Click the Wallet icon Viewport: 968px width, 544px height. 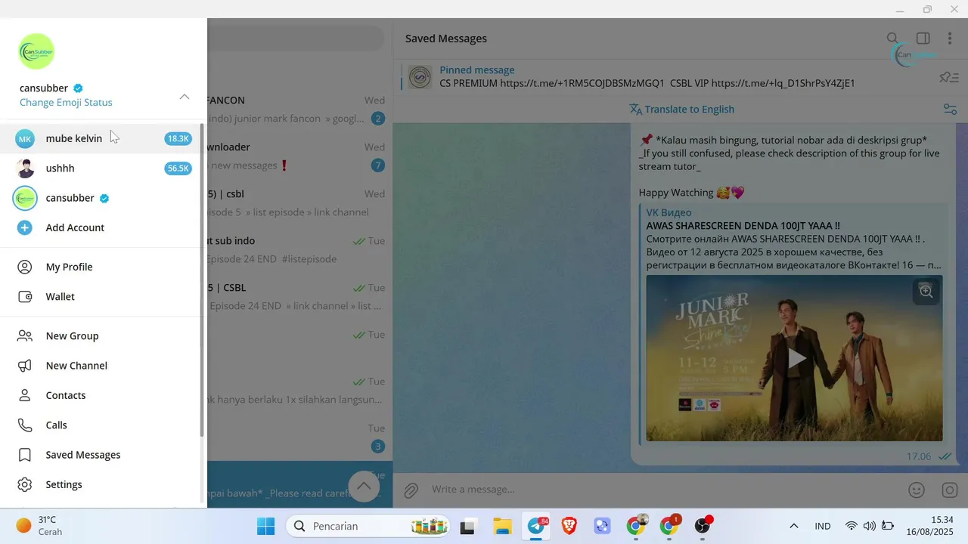tap(25, 297)
